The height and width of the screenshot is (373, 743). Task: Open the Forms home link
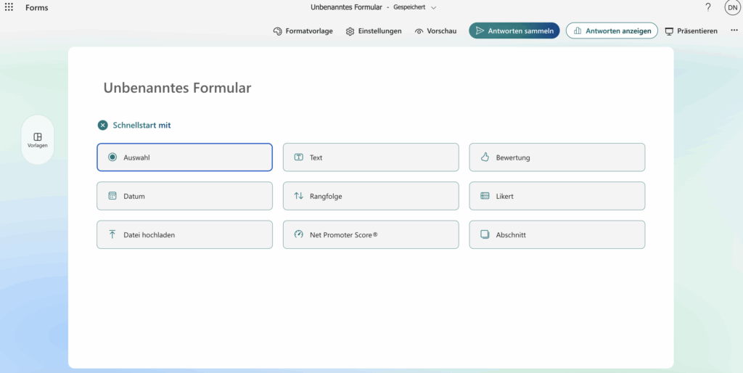(36, 7)
